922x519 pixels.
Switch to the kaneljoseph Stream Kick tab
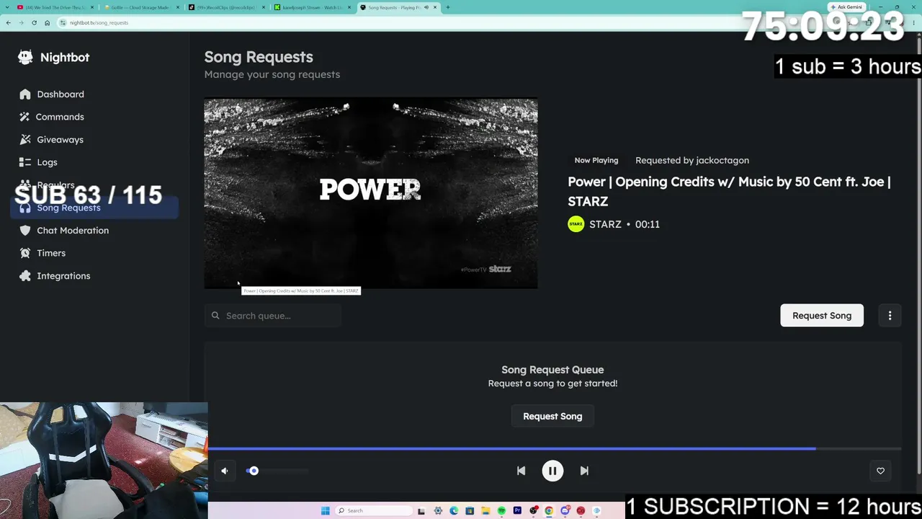pos(312,7)
